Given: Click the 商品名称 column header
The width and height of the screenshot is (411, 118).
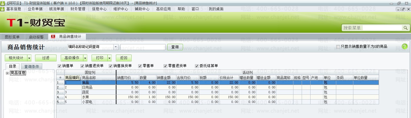Looking at the screenshot, I should pyautogui.click(x=98, y=78).
